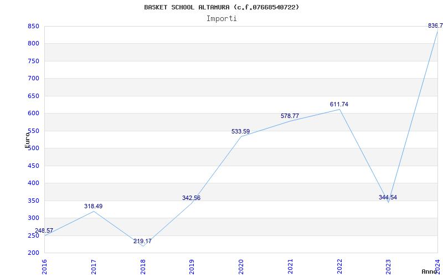Click the 2024 x-axis label
The image size is (443, 277).
point(437,267)
